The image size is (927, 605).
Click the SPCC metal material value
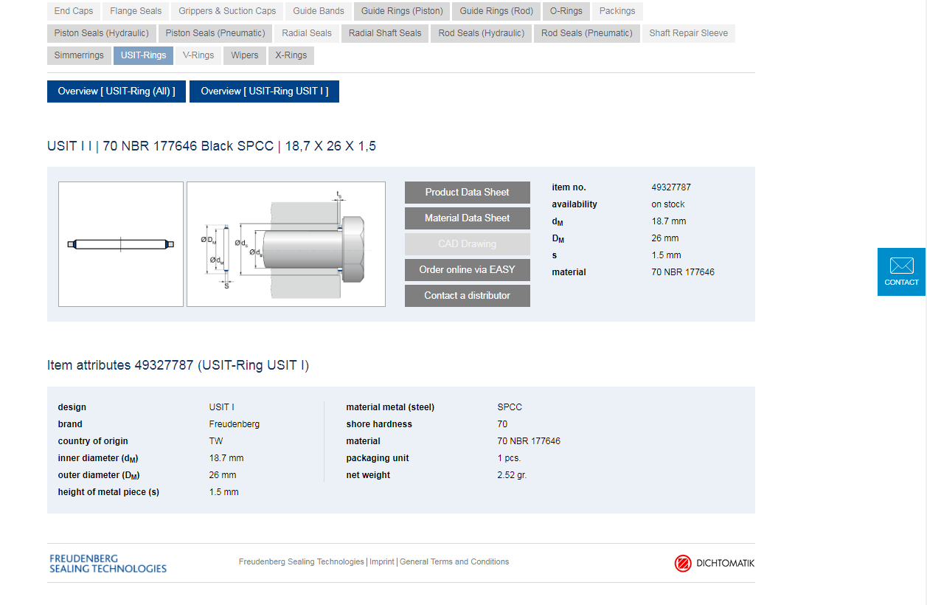510,407
